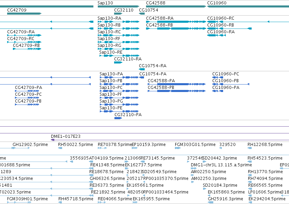
Task: Click the AM02250.5prime EST
Action: coord(193,175)
